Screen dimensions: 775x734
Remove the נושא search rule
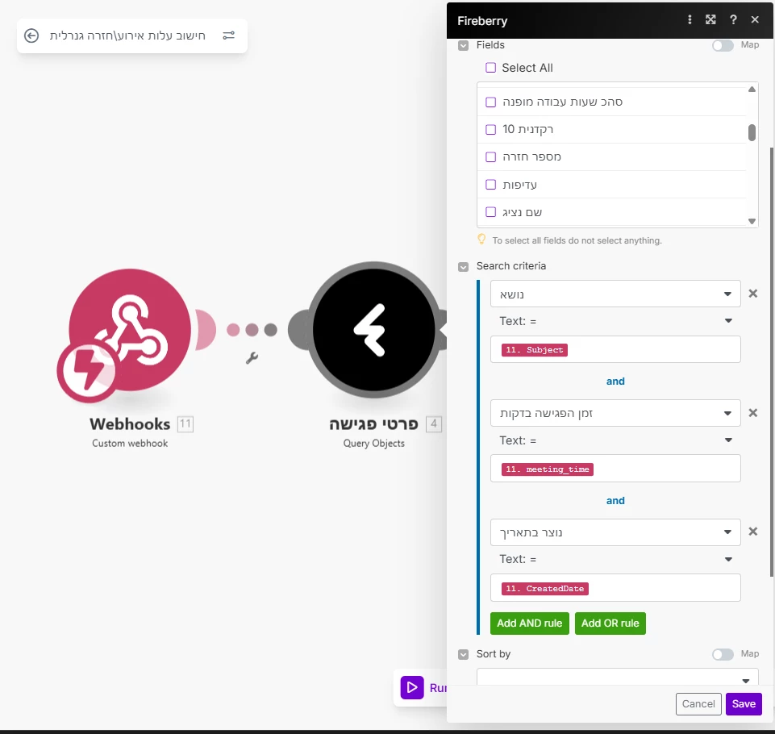(x=752, y=294)
